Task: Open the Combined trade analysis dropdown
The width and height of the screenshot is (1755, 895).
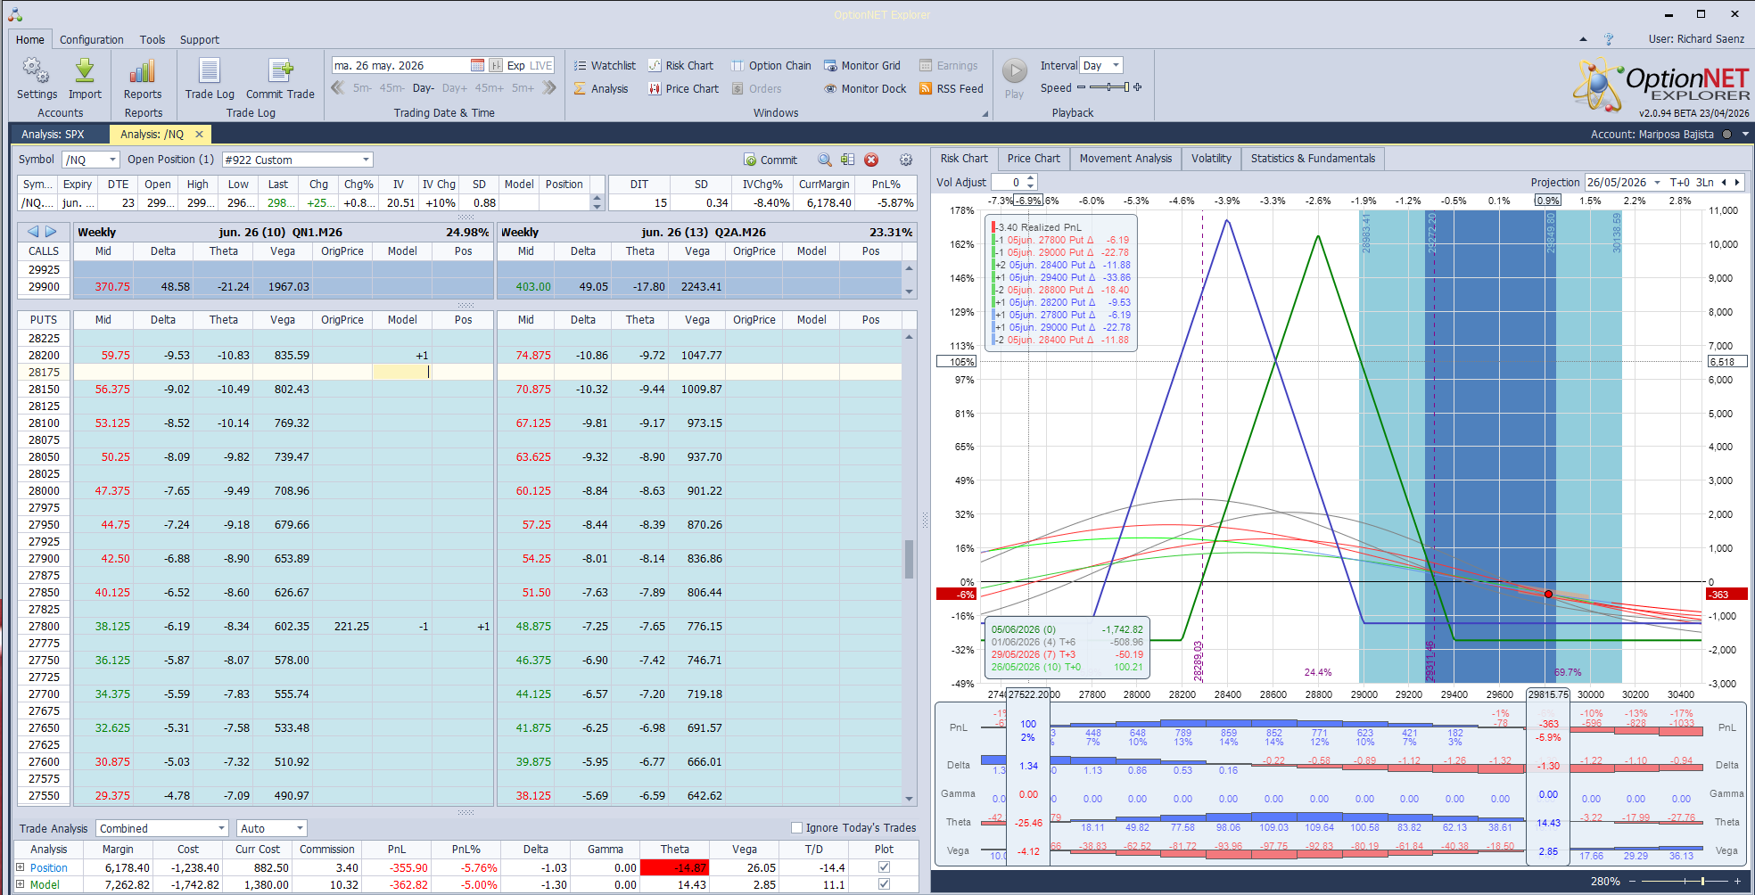Action: click(221, 828)
